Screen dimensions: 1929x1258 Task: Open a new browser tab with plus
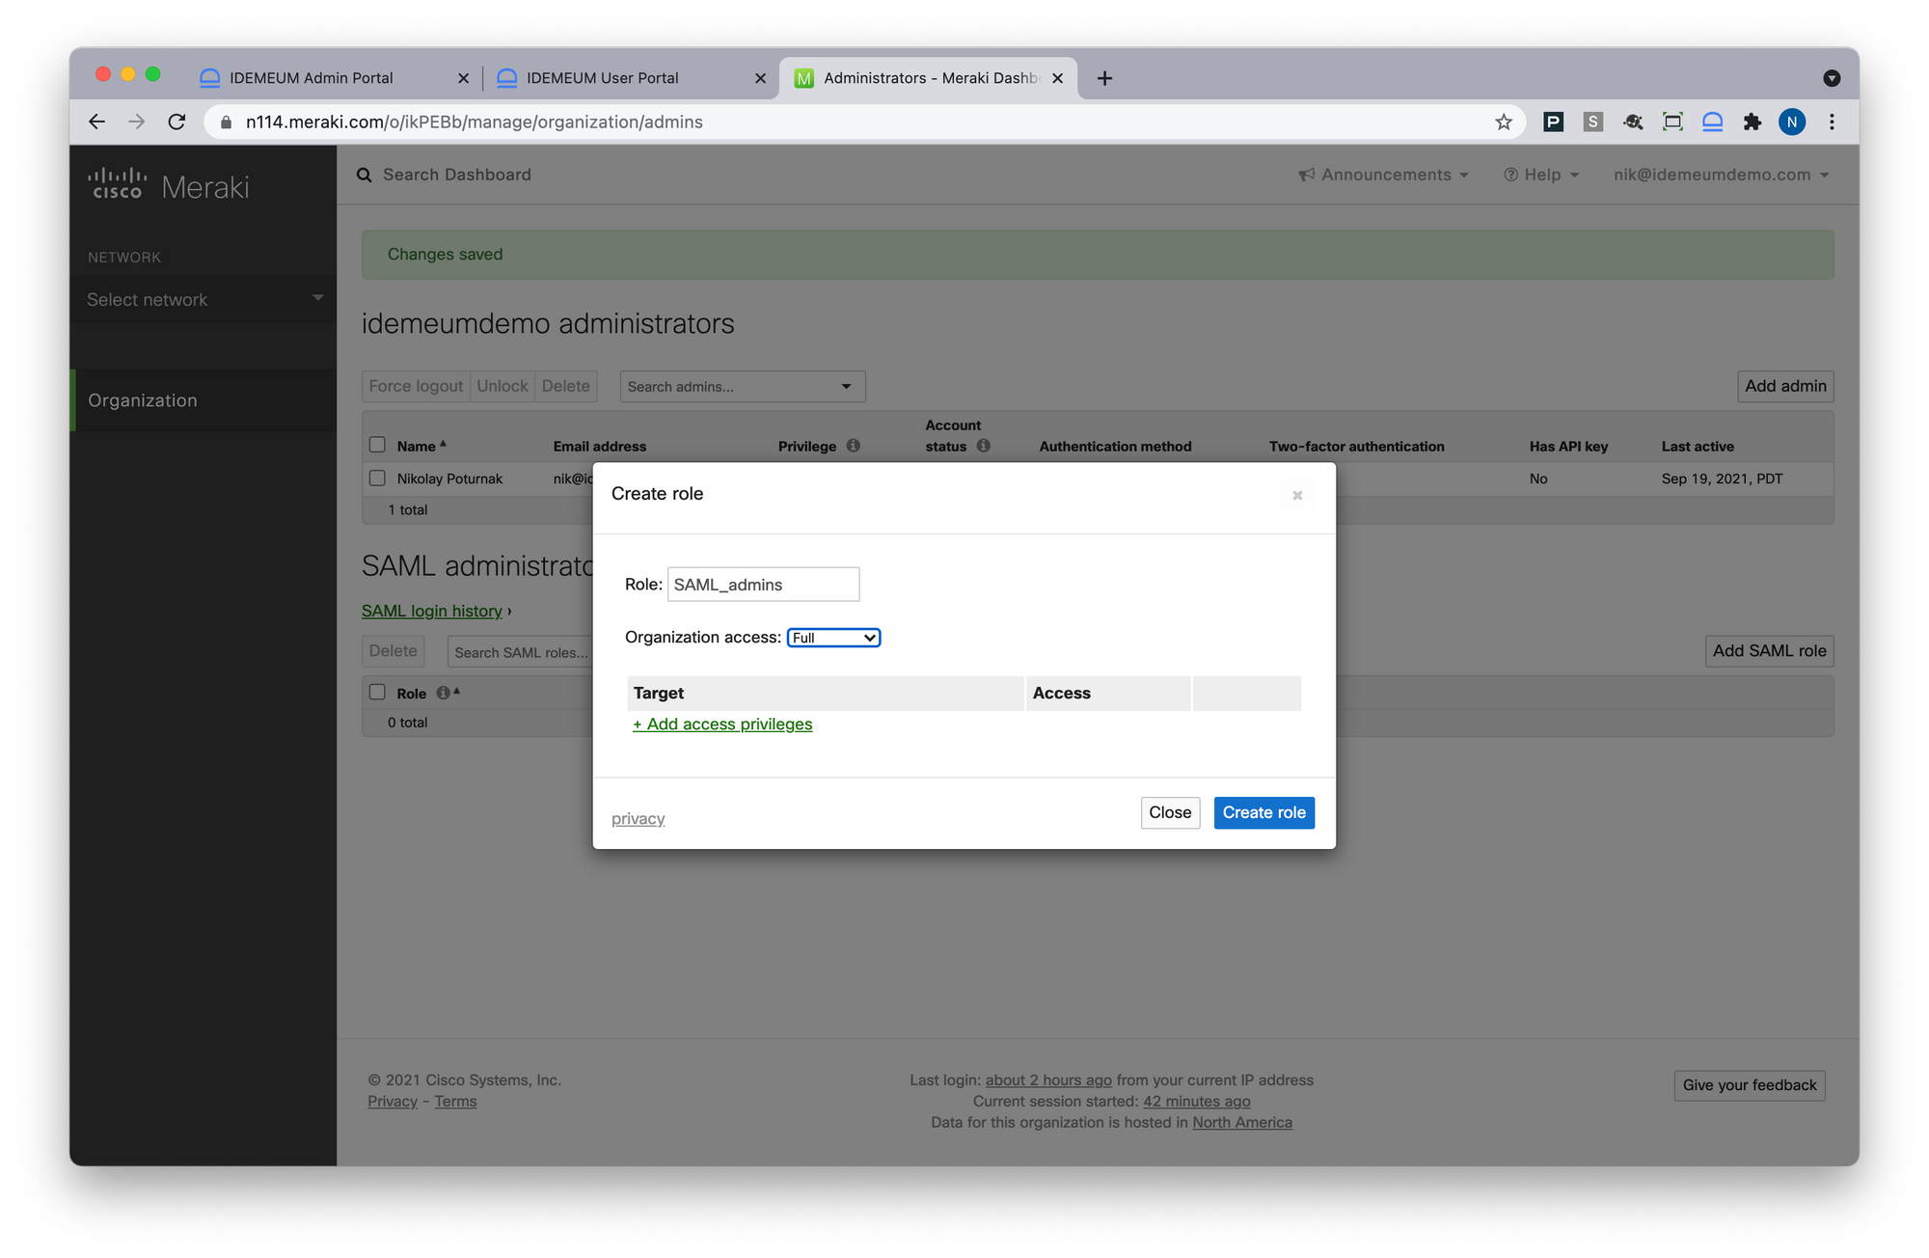coord(1104,78)
